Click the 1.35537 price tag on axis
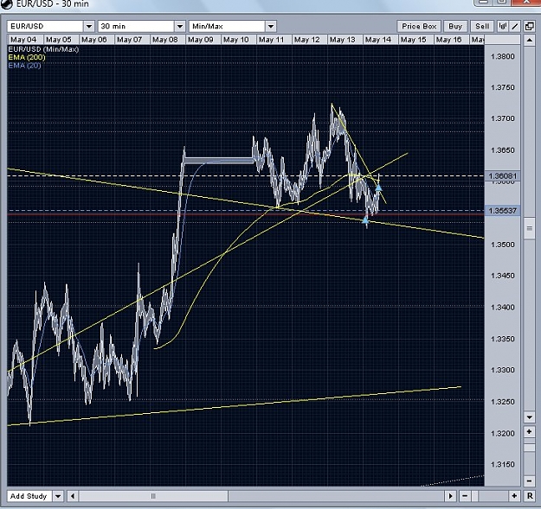Screen dimensions: 541x509 click(502, 210)
